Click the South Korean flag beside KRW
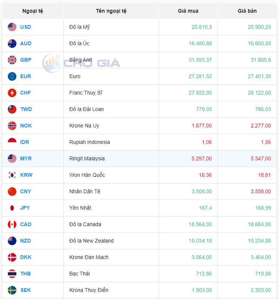279x299 pixels. [12, 175]
